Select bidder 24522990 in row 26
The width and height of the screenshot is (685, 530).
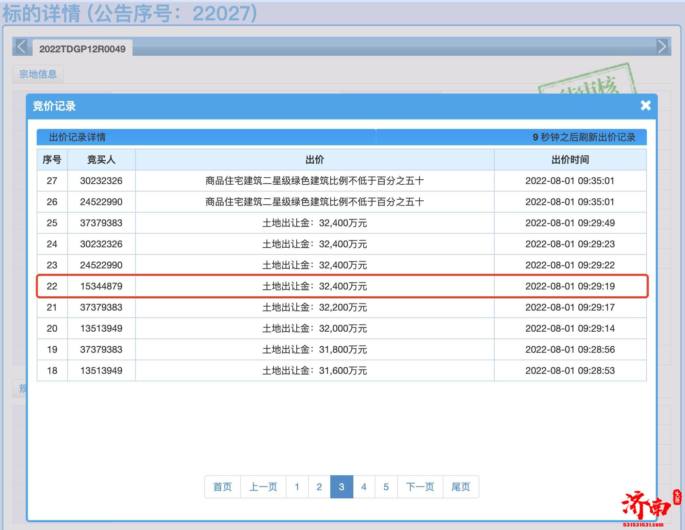pyautogui.click(x=101, y=202)
